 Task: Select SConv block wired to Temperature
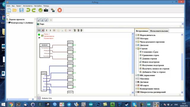tap(70, 44)
